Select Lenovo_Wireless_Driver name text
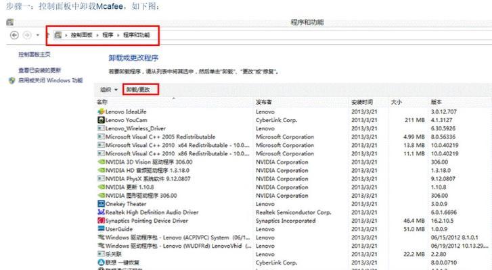Image resolution: width=492 pixels, height=270 pixels. pos(135,128)
